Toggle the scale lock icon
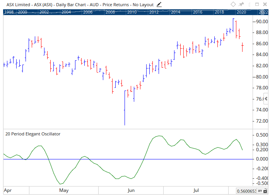 click(x=265, y=191)
